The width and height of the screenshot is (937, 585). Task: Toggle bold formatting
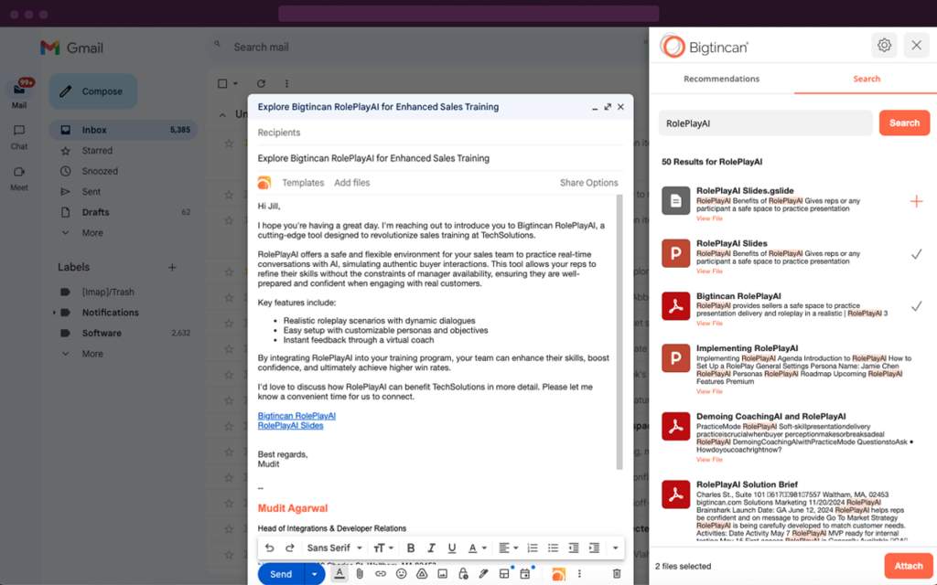coord(411,548)
